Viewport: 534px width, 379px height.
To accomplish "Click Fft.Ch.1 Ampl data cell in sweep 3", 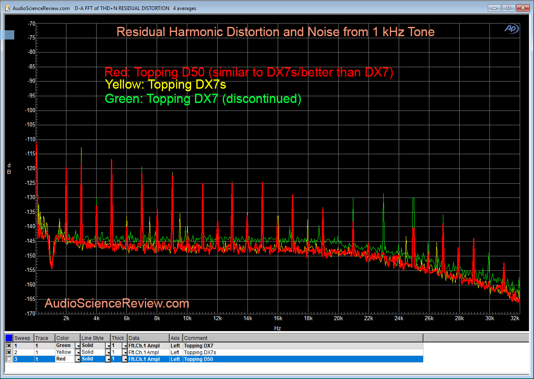I will pyautogui.click(x=149, y=359).
